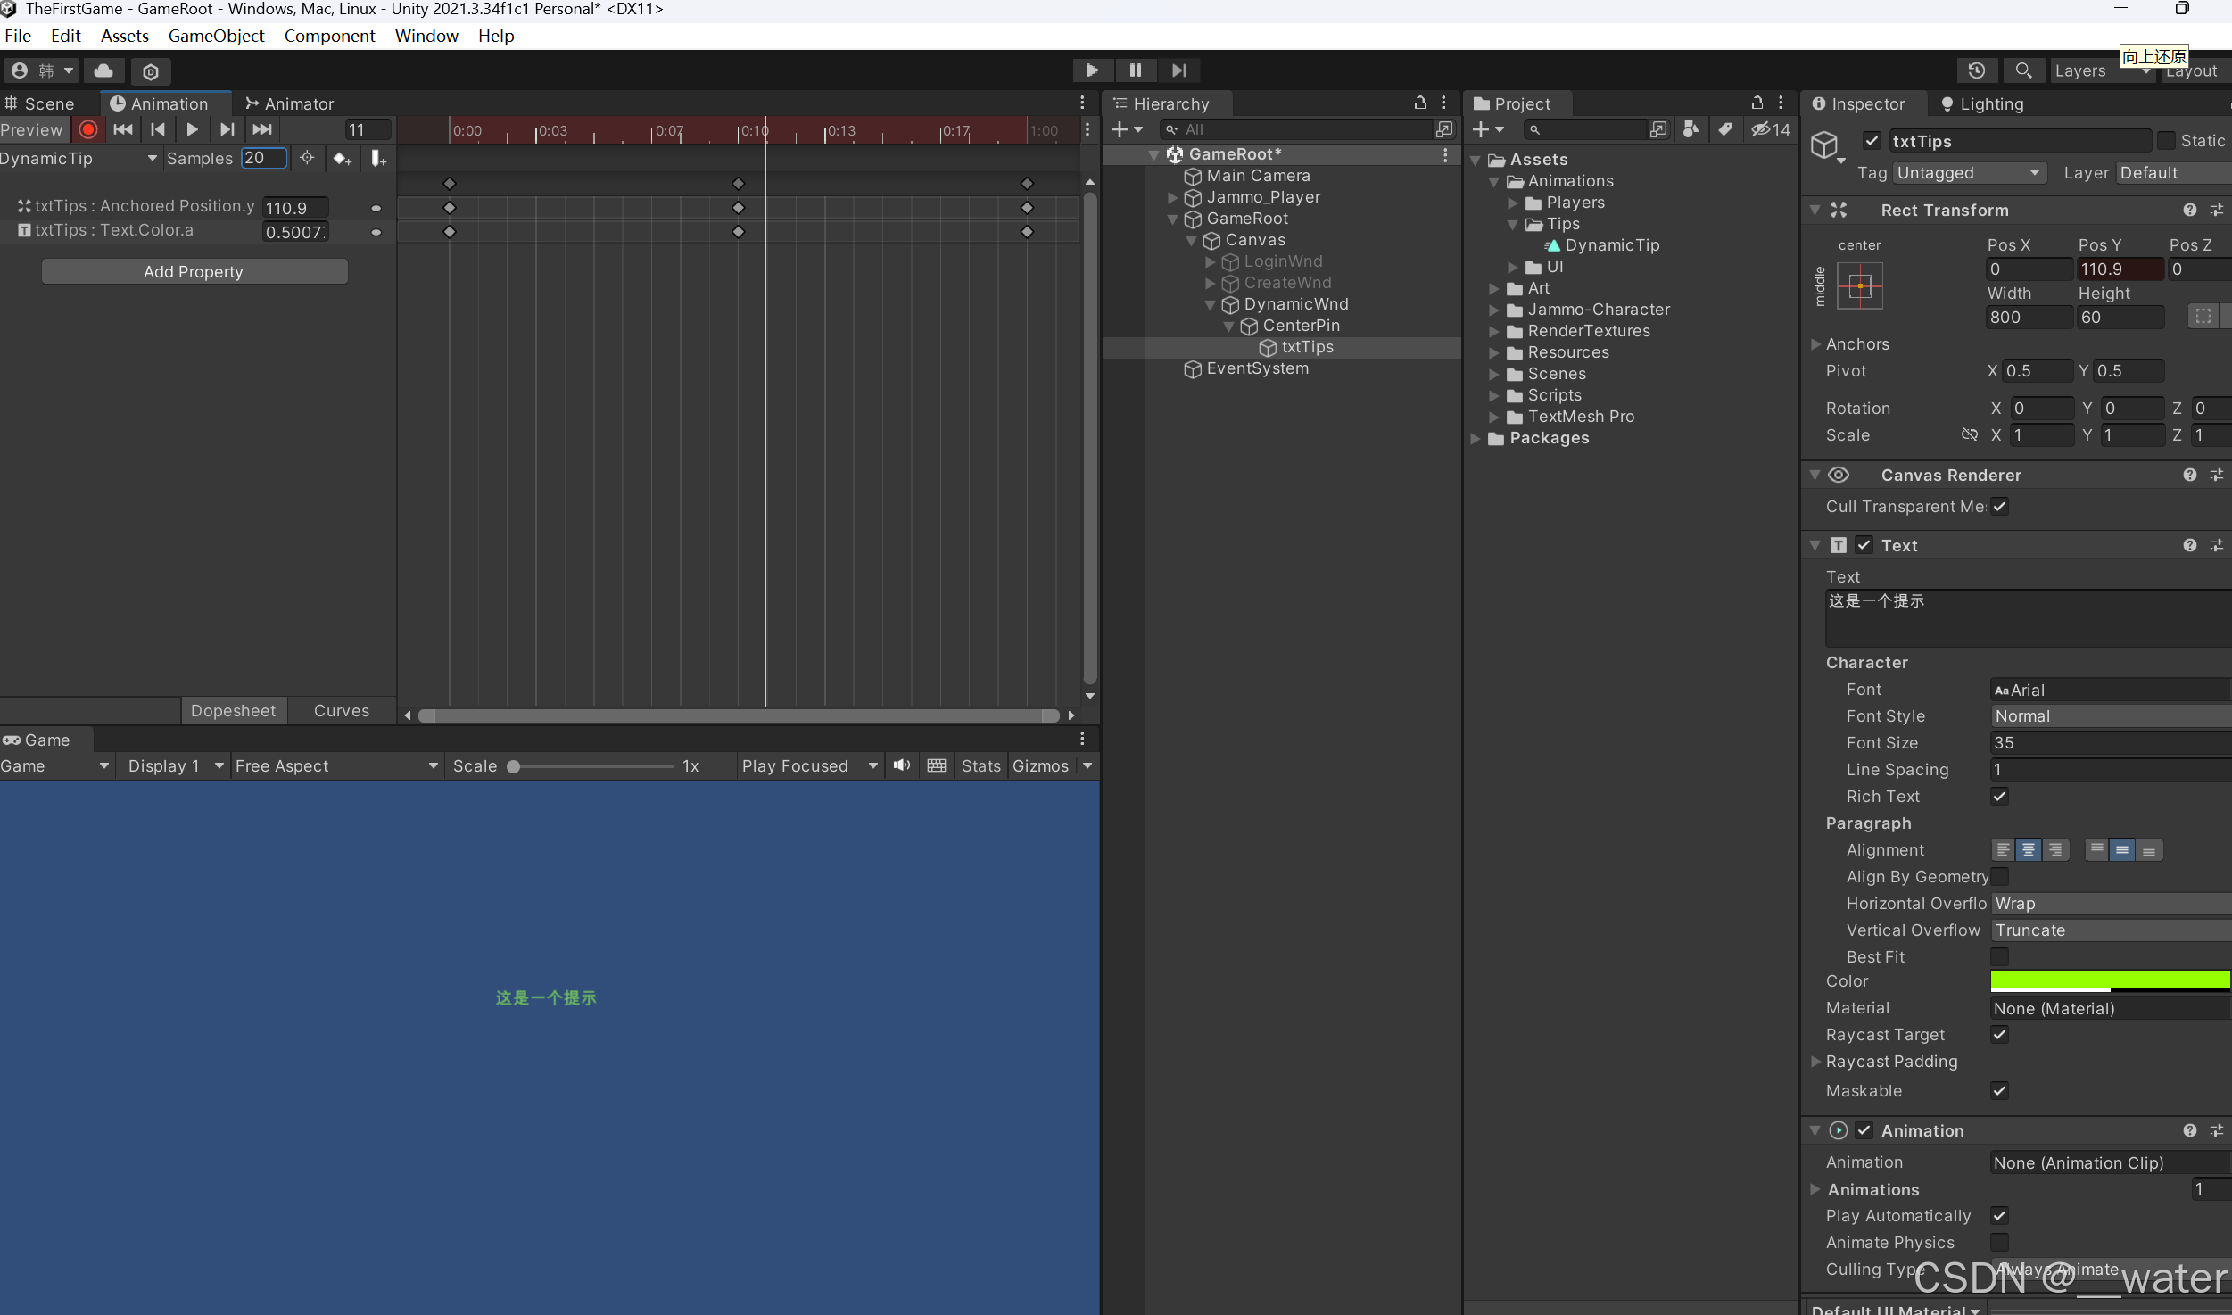Switch to Curves view
This screenshot has height=1315, width=2232.
point(341,710)
